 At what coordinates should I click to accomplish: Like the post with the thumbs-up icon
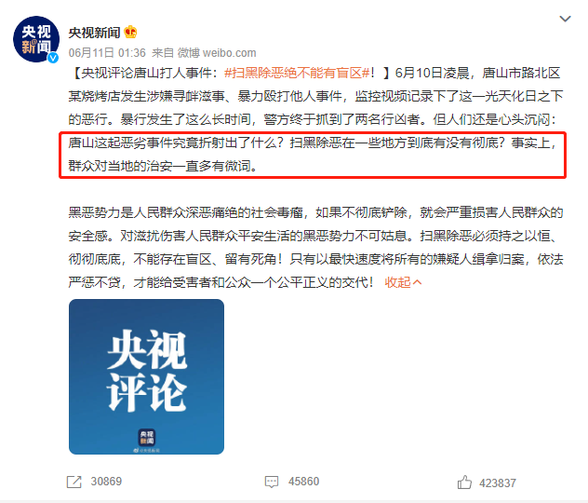pos(464,483)
